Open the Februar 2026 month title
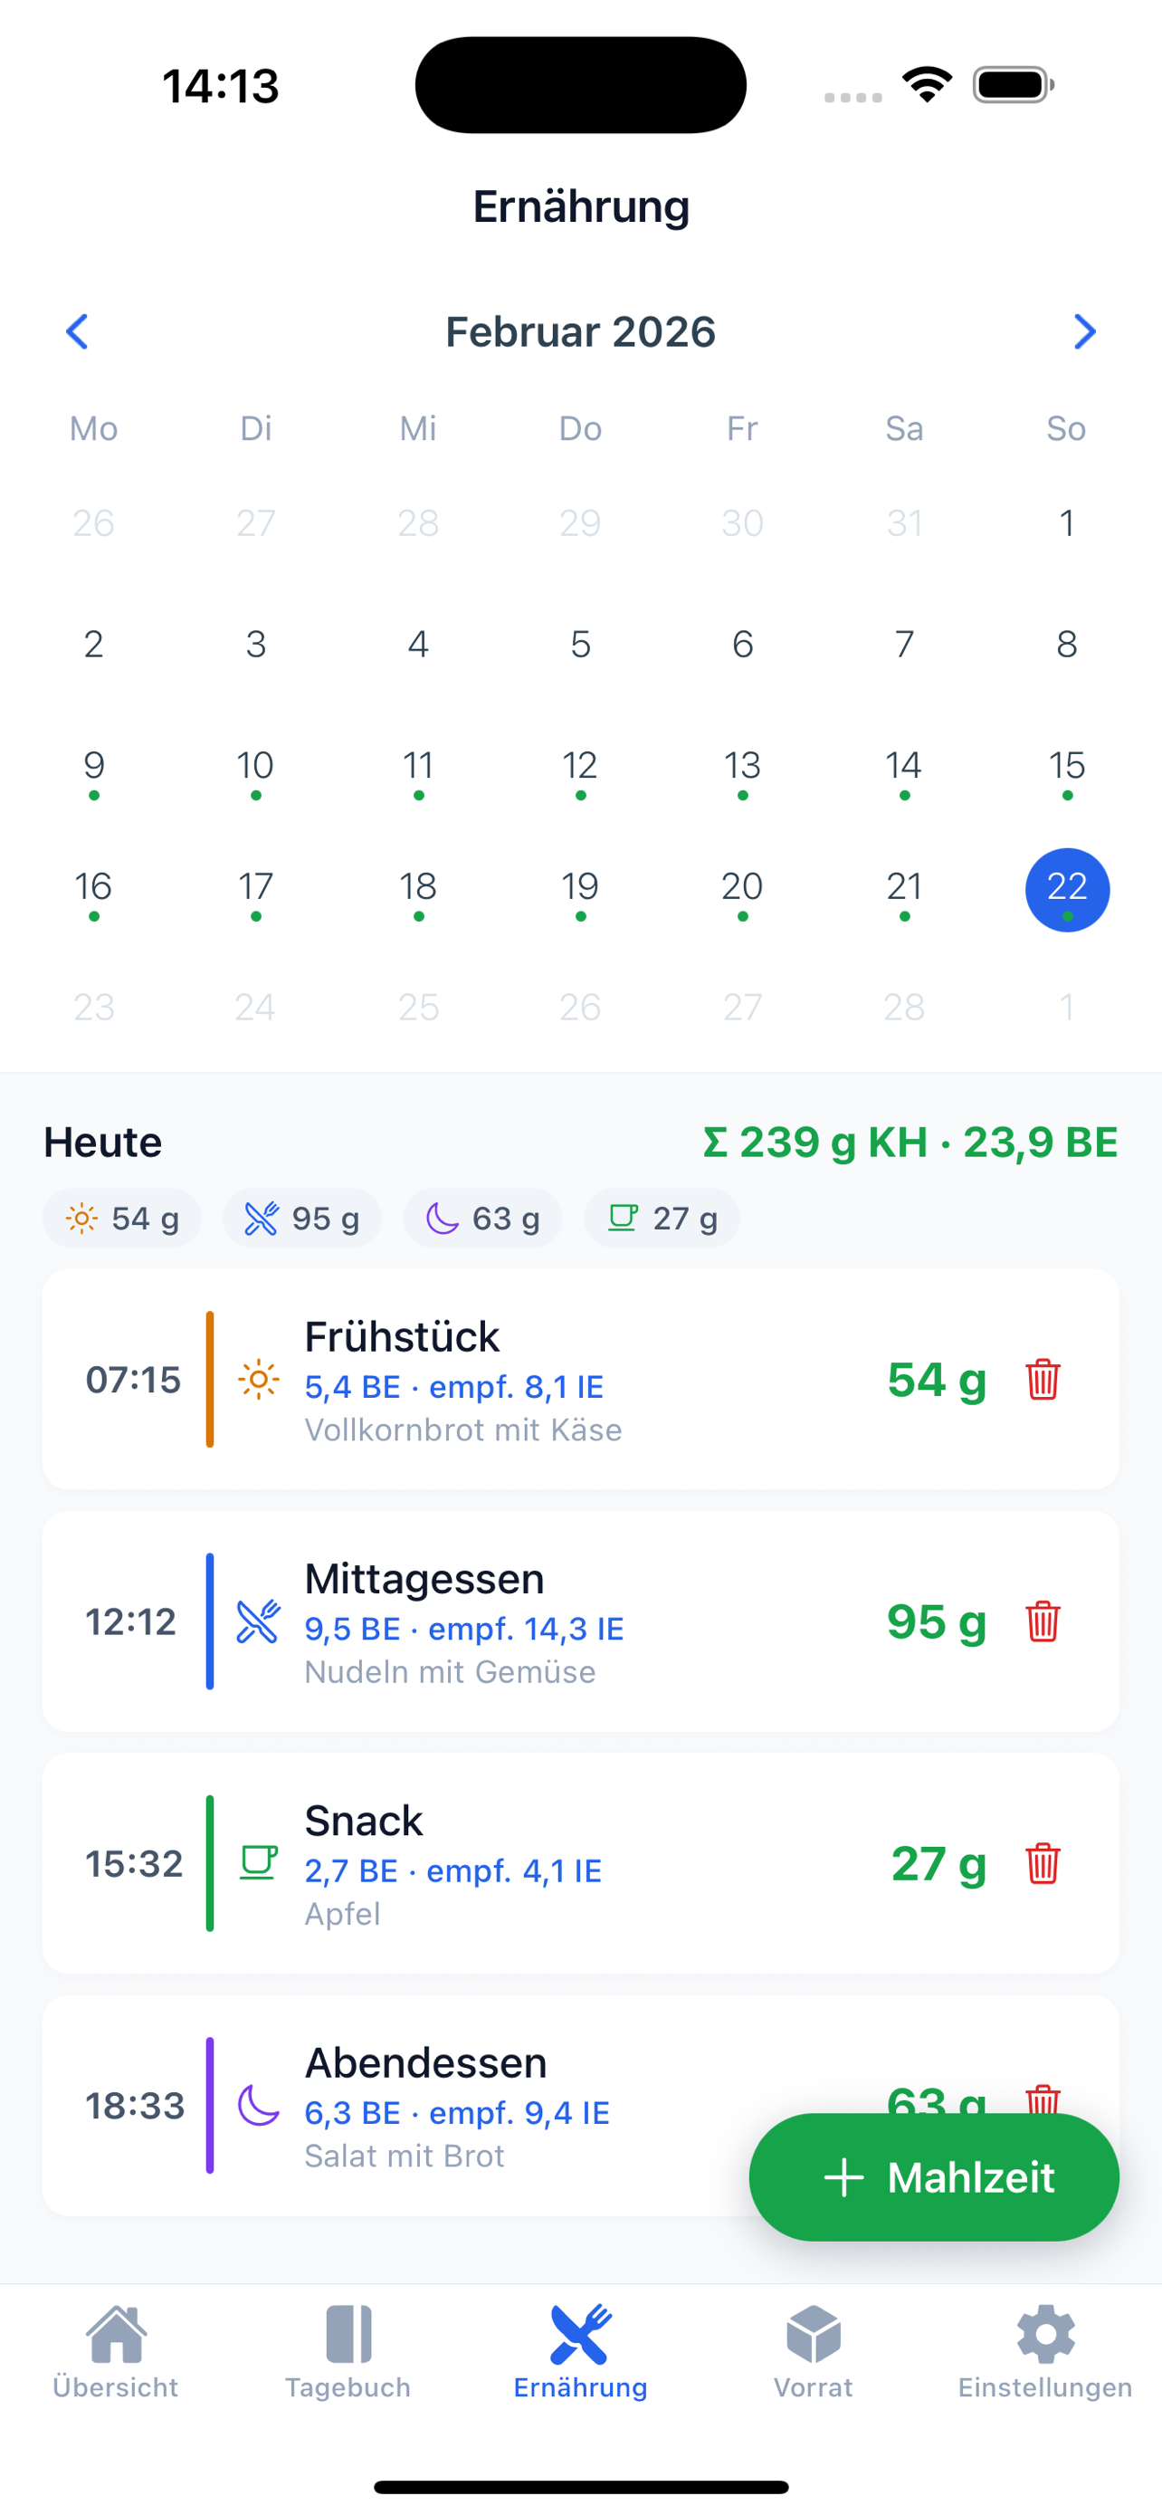This screenshot has width=1162, height=2515. pyautogui.click(x=580, y=332)
